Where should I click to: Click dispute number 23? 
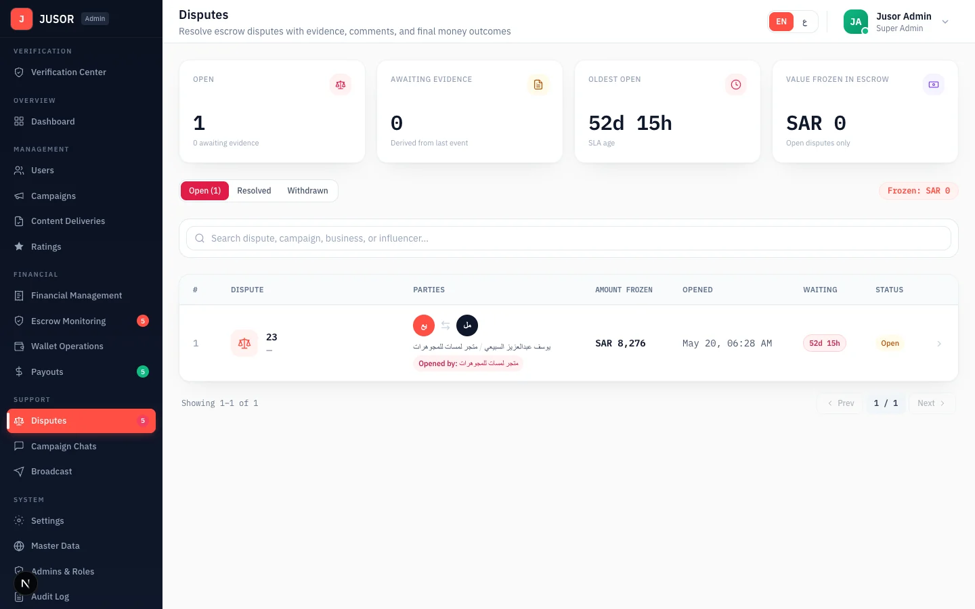272,337
